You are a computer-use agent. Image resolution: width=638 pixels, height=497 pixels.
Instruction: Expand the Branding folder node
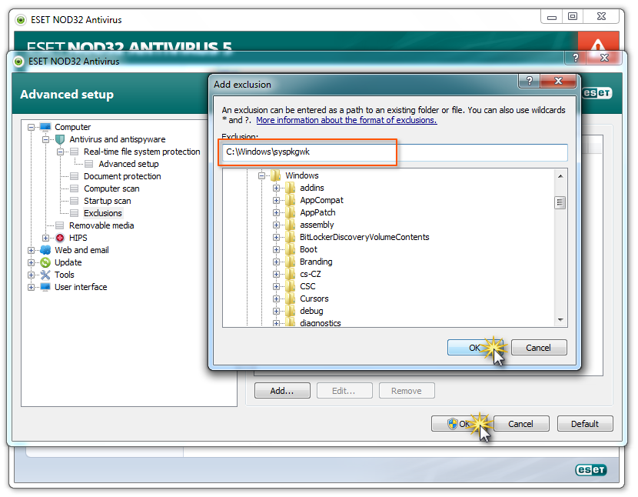[x=276, y=262]
